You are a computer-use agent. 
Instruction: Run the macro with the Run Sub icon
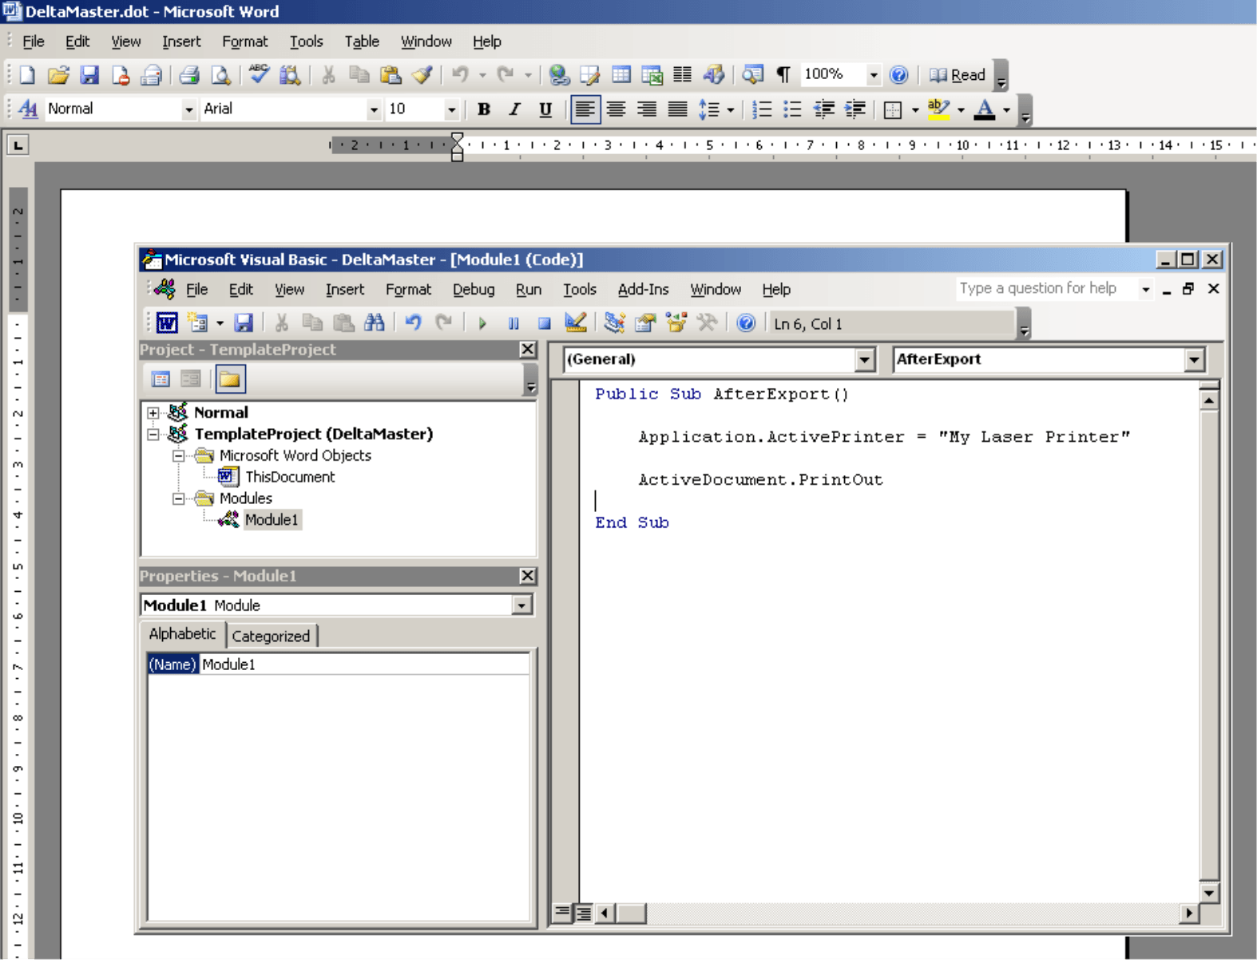click(x=482, y=323)
